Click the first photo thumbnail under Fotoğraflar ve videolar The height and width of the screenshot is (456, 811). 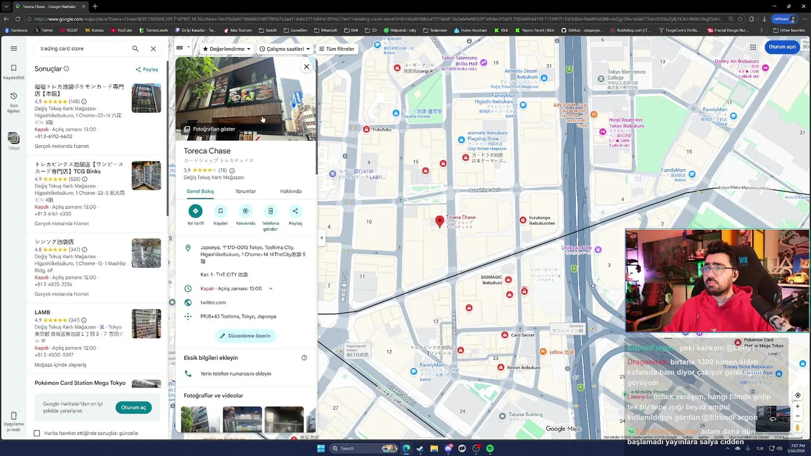[x=200, y=419]
